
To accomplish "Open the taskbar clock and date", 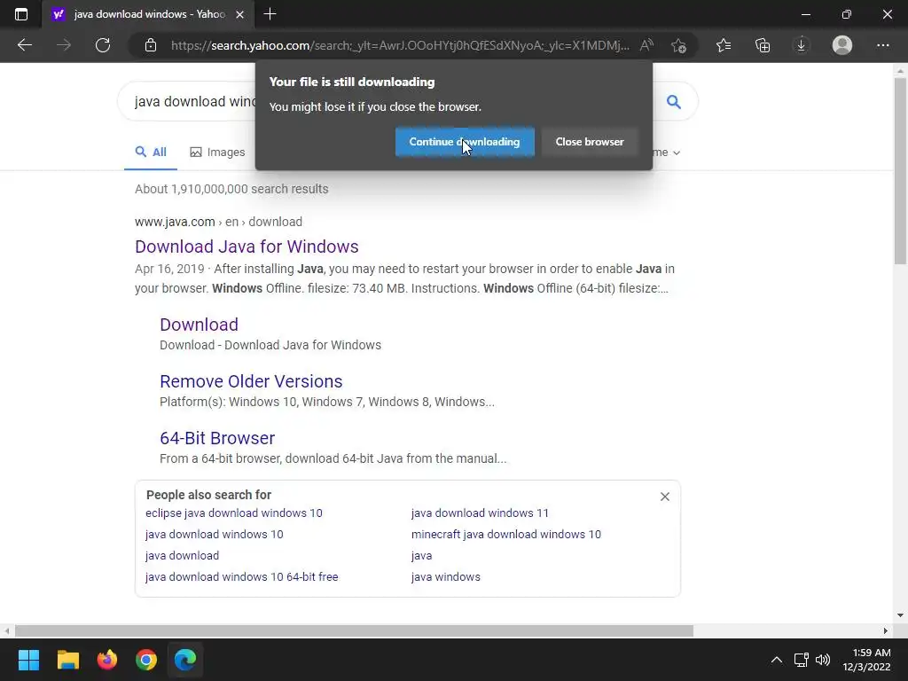I will coord(867,660).
